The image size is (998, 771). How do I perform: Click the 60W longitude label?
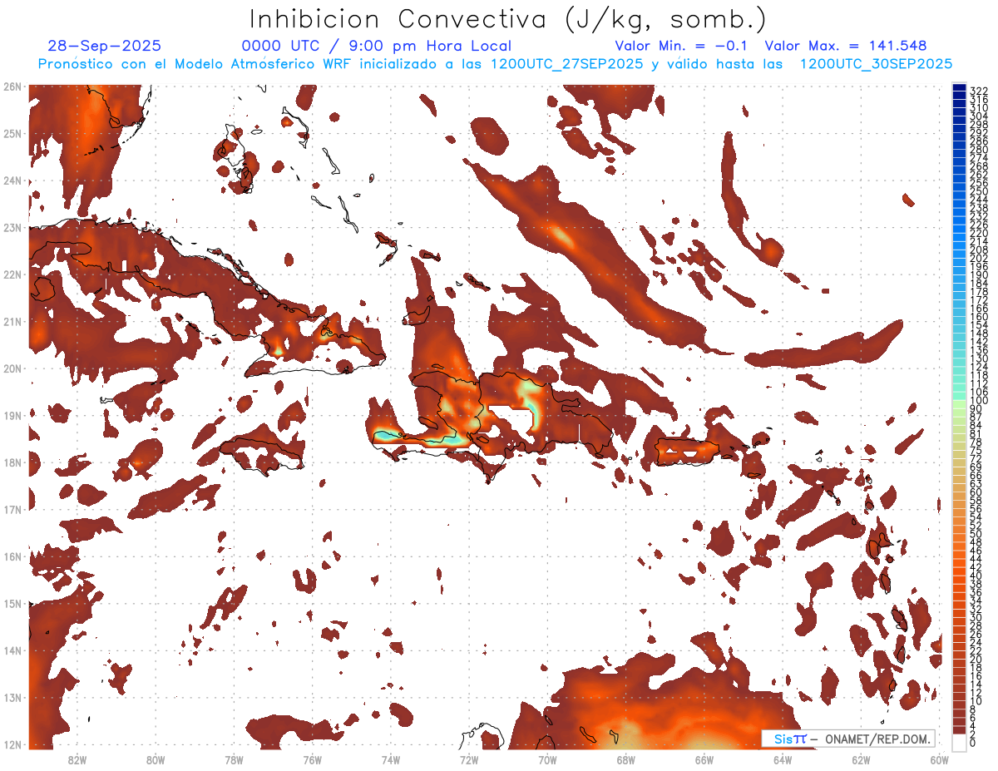click(x=939, y=759)
